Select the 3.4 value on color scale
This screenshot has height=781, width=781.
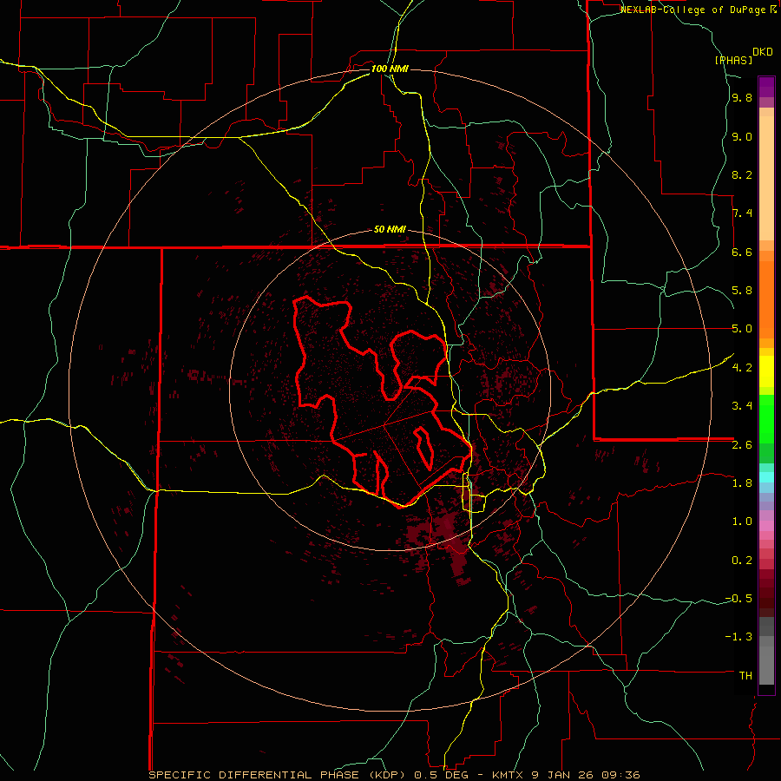[742, 405]
